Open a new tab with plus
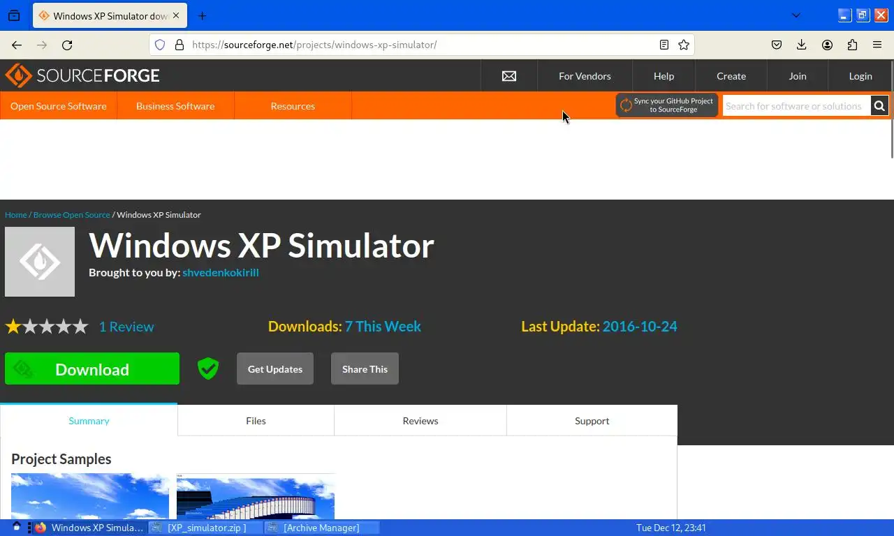 [202, 15]
